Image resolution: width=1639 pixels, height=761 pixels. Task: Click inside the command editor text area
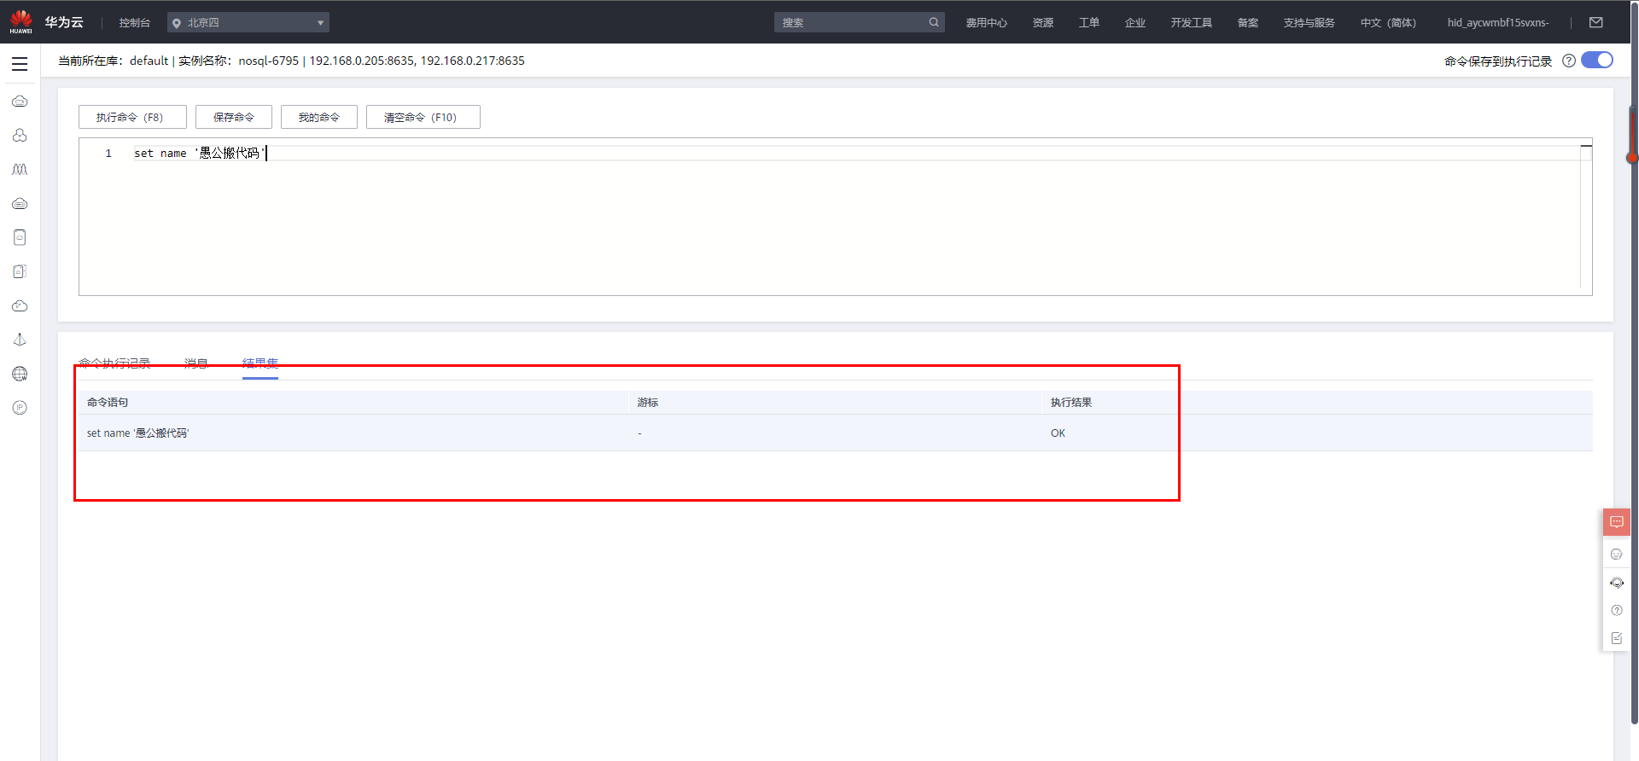(x=835, y=218)
